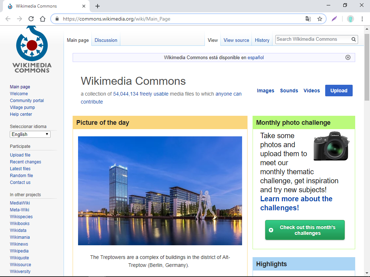Select the View tab
370x277 pixels.
pos(212,40)
